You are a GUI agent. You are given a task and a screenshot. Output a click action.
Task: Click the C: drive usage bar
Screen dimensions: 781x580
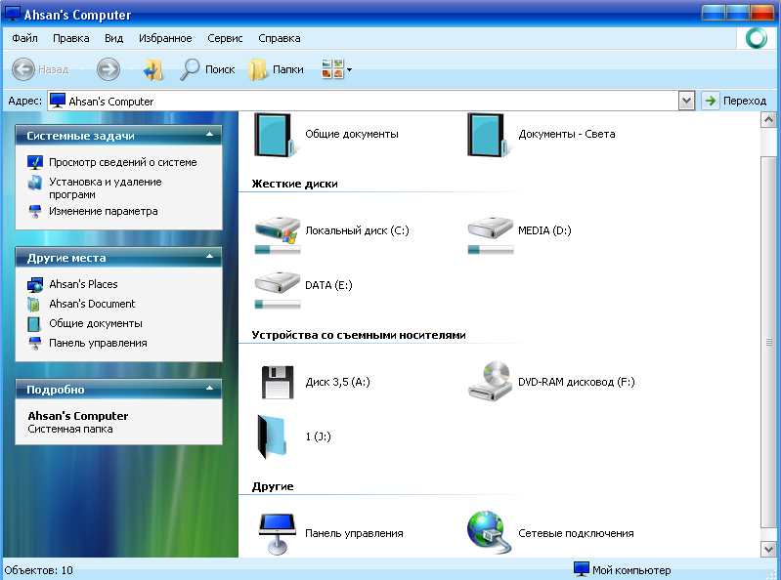coord(278,250)
